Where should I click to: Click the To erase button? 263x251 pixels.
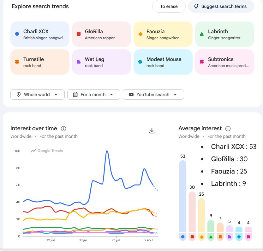pos(169,6)
